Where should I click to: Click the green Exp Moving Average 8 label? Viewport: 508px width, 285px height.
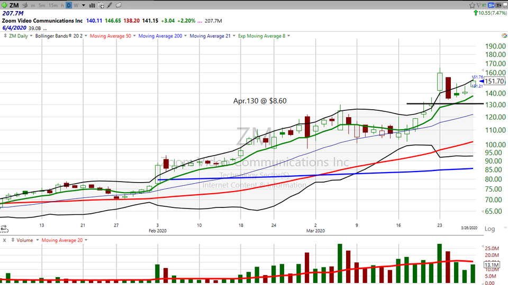pos(262,36)
